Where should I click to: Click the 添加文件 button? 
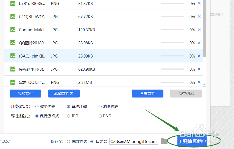click(25, 93)
